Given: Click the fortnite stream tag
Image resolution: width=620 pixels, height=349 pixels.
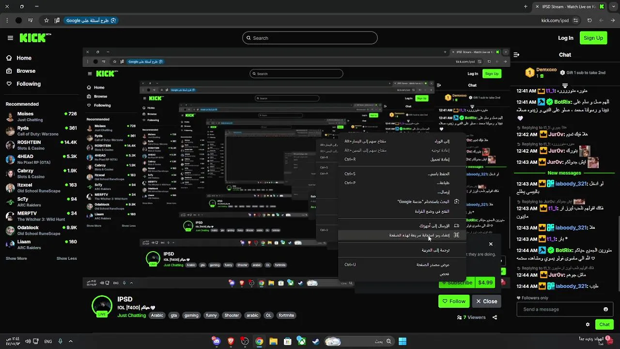Looking at the screenshot, I should coord(286,315).
